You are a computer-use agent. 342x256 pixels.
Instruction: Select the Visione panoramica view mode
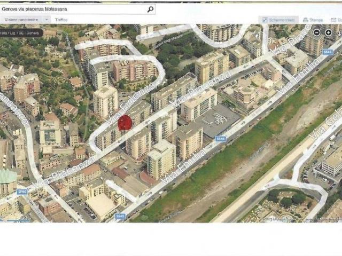coord(21,19)
